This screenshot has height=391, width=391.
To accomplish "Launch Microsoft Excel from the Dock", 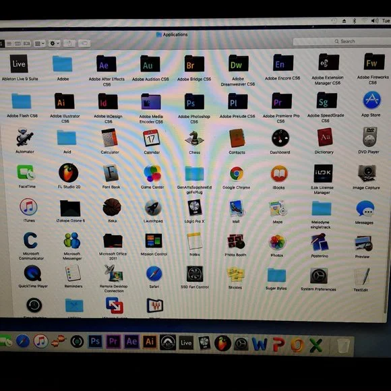I will coord(315,345).
